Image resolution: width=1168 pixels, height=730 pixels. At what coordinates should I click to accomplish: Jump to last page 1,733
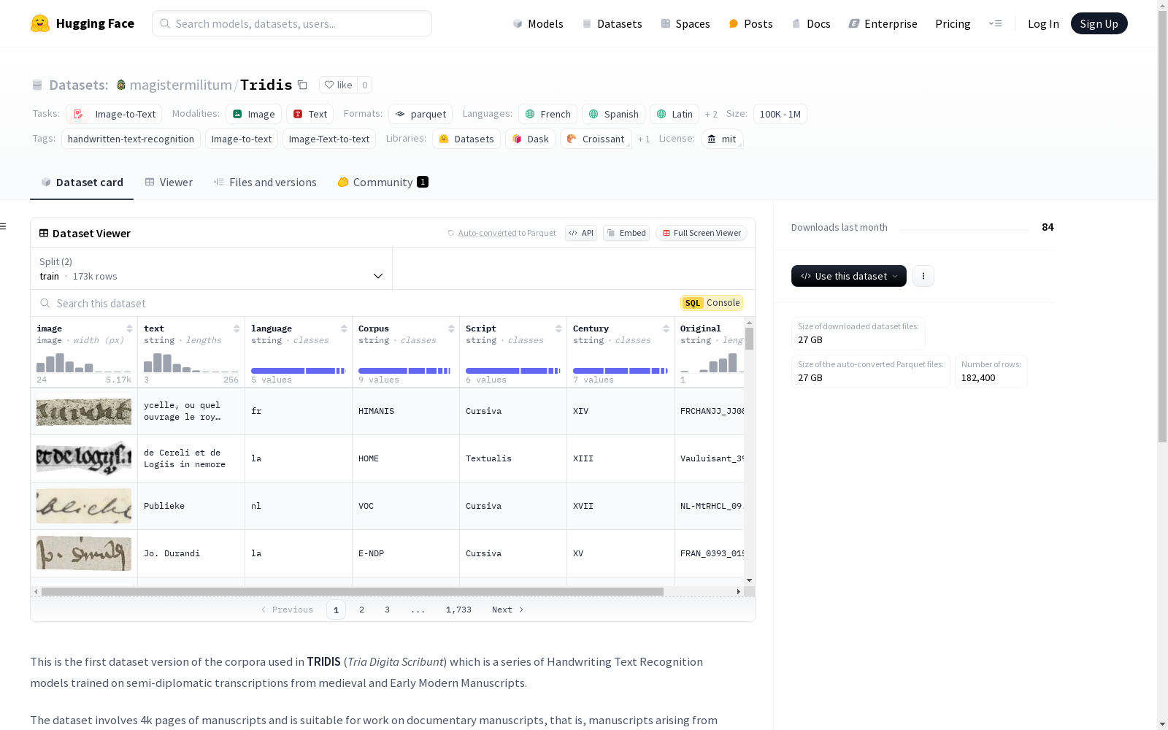(x=458, y=610)
